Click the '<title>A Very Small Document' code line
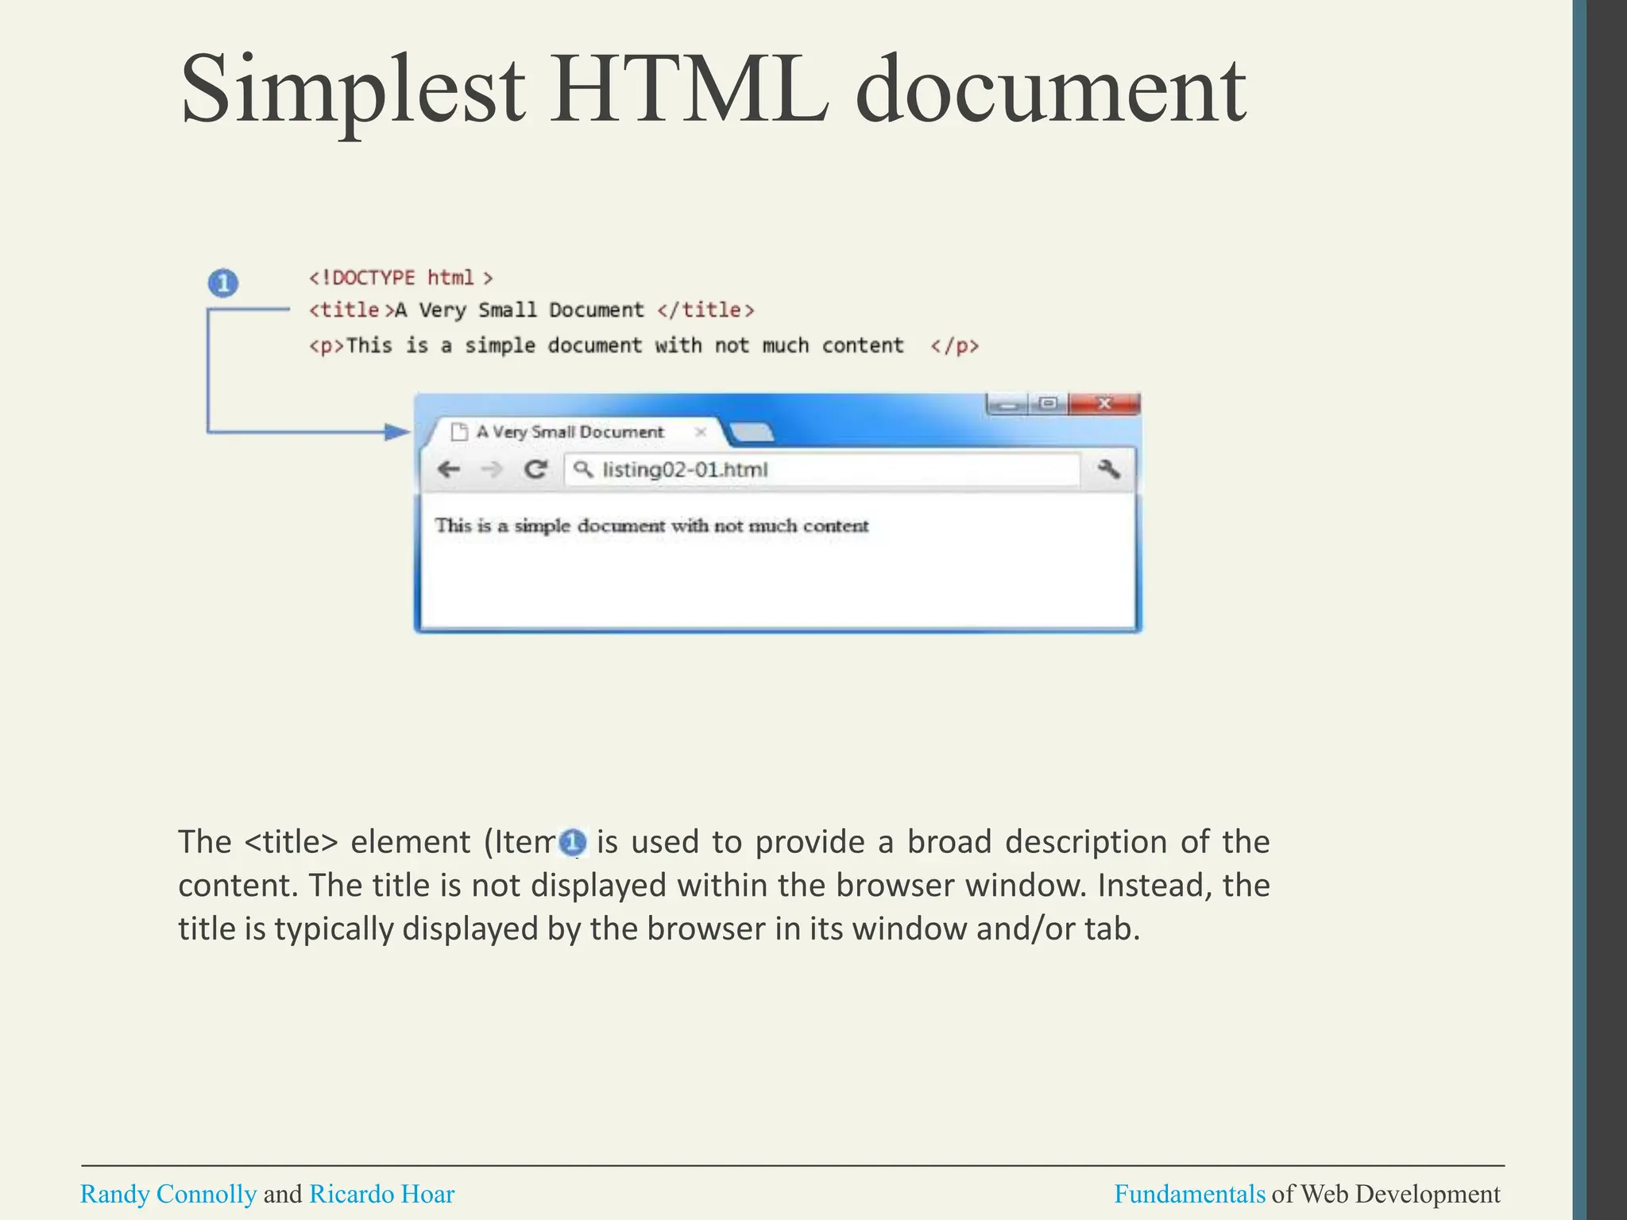Screen dimensions: 1627x1220 click(531, 310)
